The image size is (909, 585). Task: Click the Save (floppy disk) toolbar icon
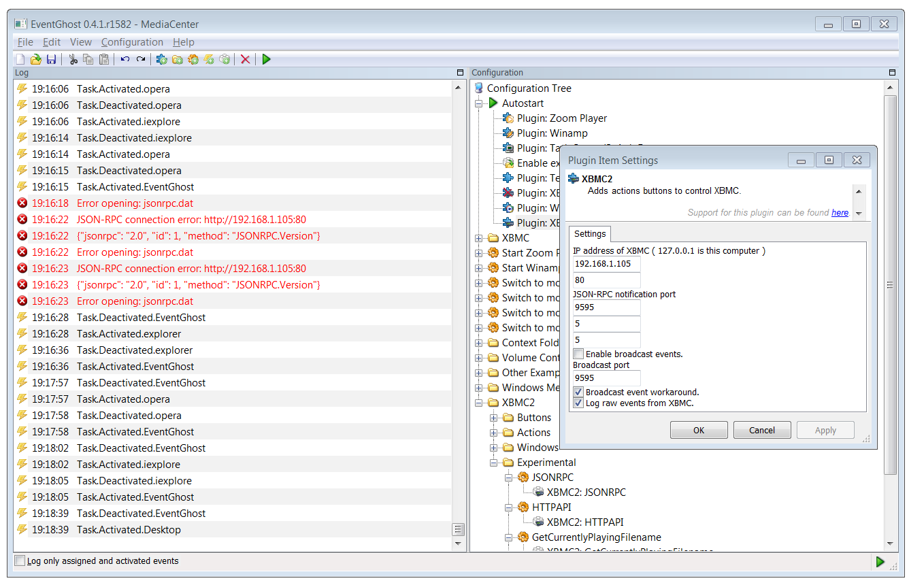[x=52, y=60]
